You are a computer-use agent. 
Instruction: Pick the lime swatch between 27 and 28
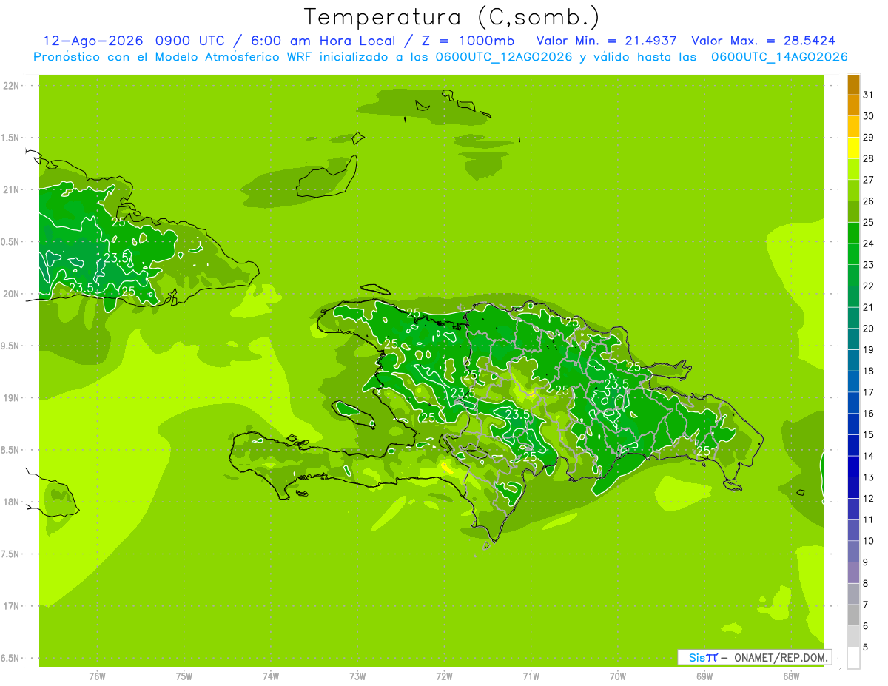(x=853, y=169)
